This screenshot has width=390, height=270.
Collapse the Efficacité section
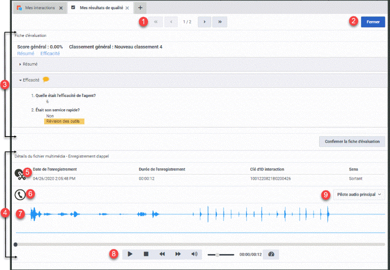click(x=30, y=80)
